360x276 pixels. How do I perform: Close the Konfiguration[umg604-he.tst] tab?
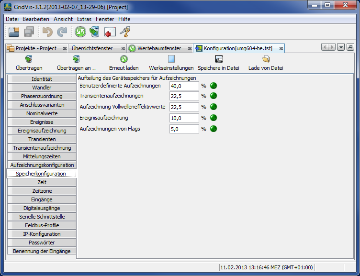pyautogui.click(x=281, y=49)
